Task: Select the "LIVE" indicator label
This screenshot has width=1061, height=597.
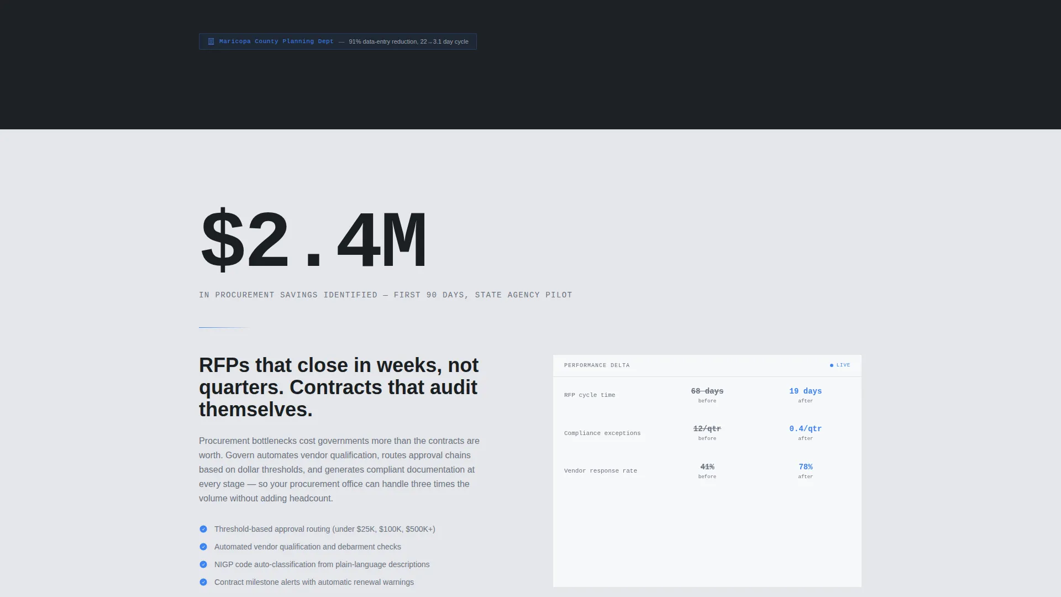Action: point(843,365)
